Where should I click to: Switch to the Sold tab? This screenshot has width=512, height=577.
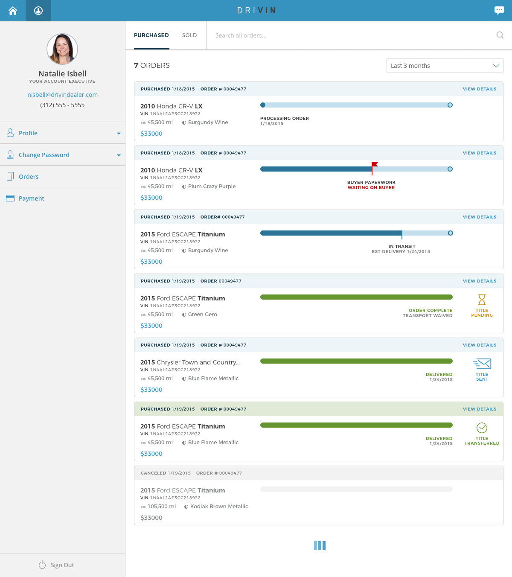(189, 35)
